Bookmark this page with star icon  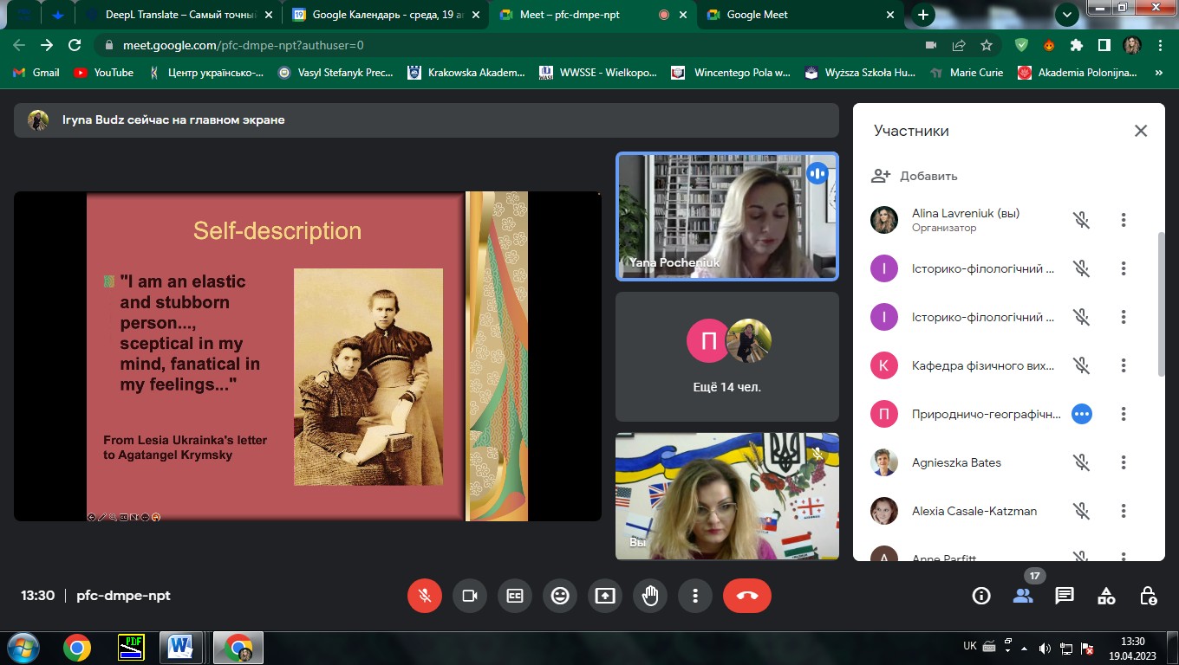(987, 45)
